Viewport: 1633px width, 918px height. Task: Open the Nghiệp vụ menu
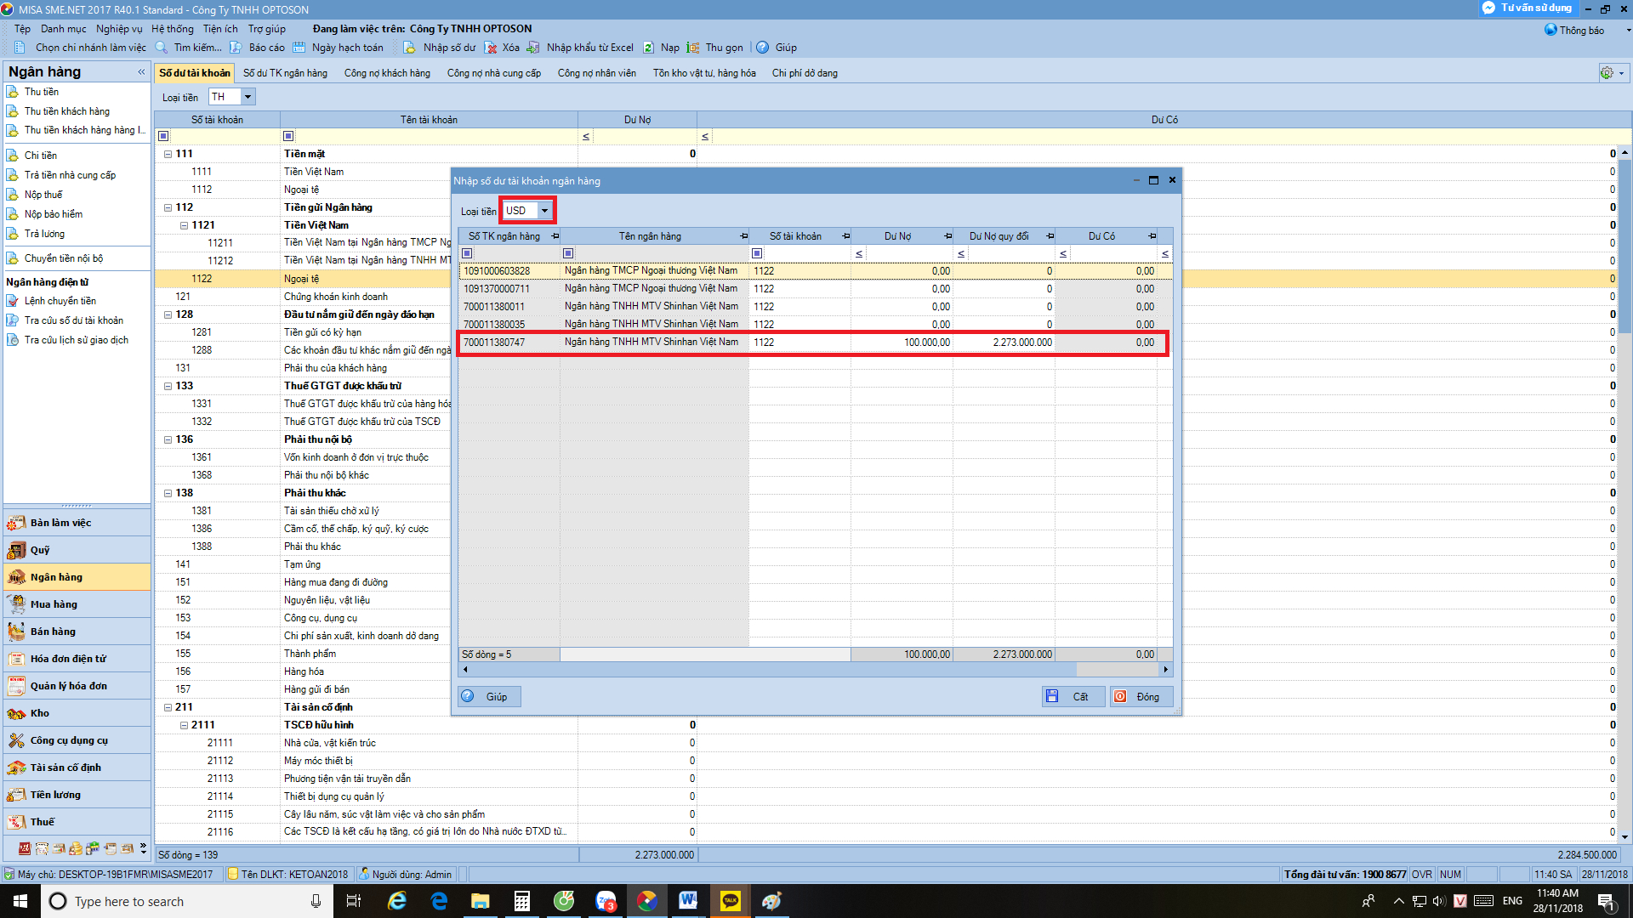click(x=119, y=29)
